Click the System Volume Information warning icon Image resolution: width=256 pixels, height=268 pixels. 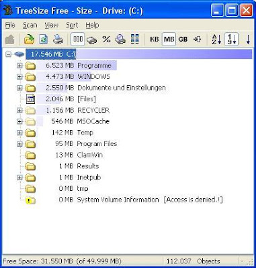(30, 200)
